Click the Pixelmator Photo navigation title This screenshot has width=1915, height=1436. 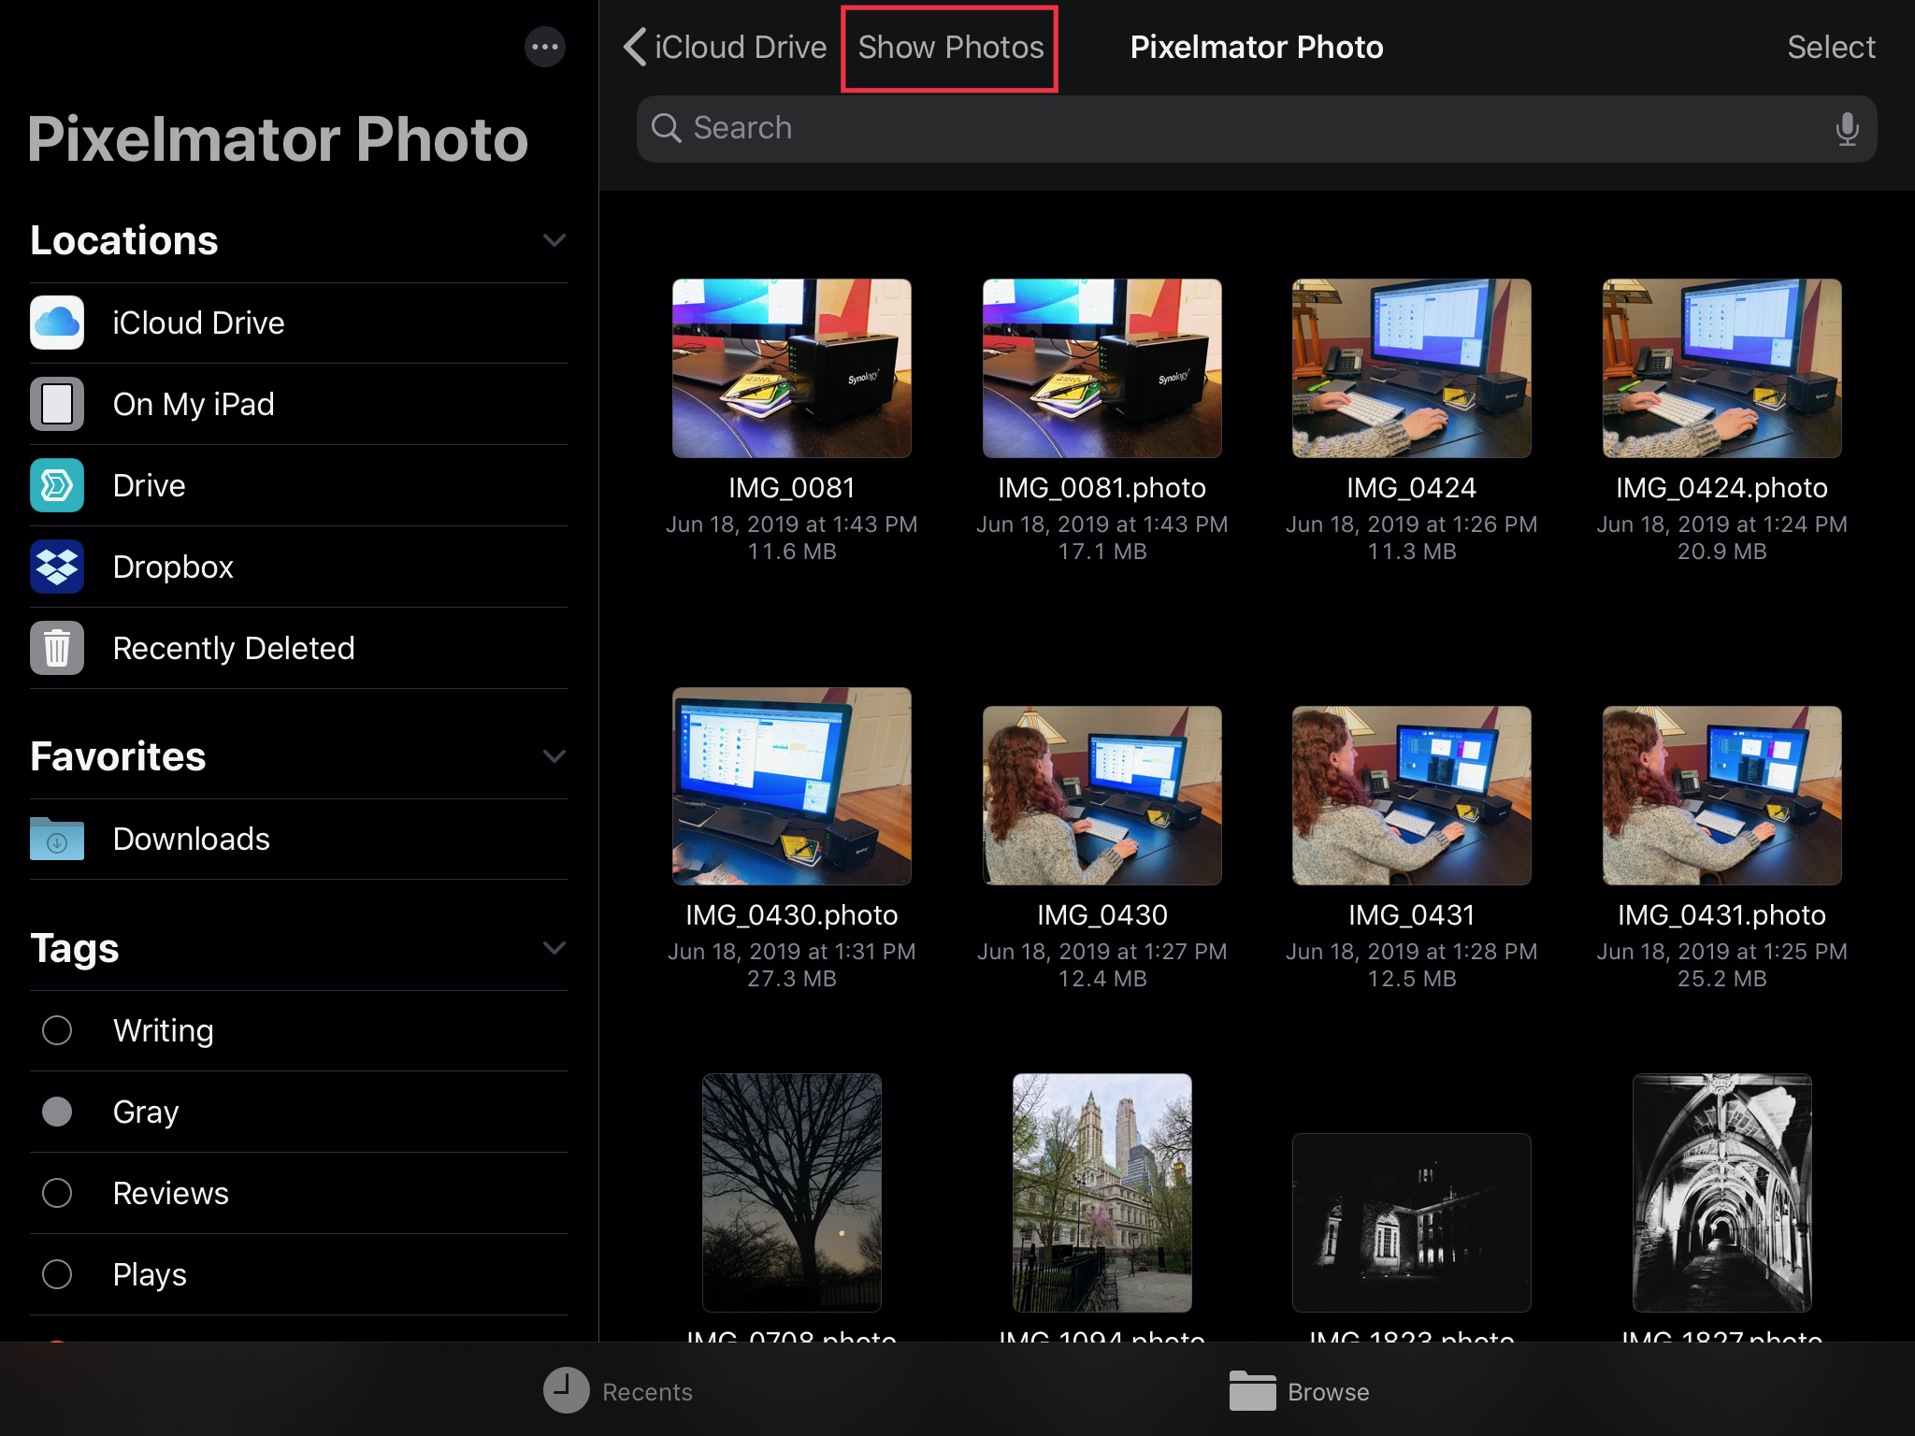point(1257,47)
